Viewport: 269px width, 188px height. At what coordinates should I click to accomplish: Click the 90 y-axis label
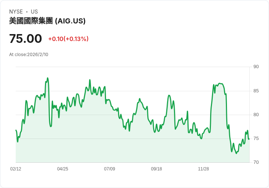click(x=256, y=67)
